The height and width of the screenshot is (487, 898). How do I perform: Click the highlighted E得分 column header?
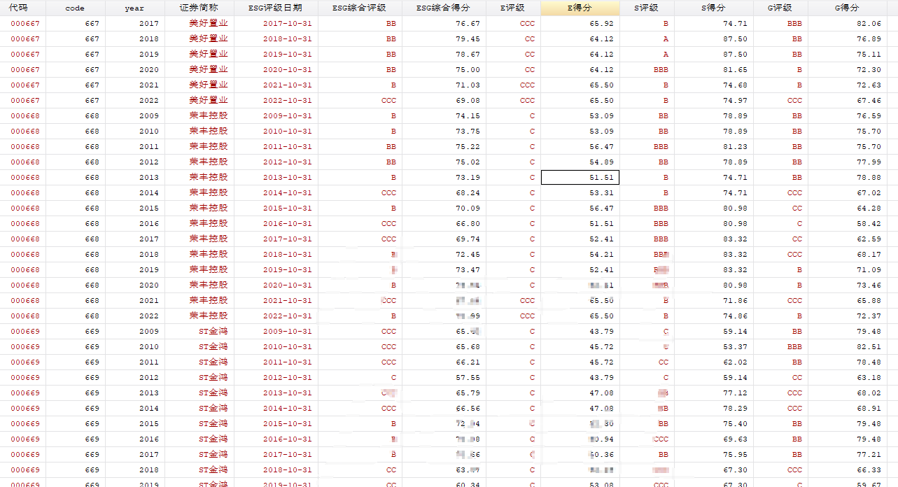tap(580, 8)
